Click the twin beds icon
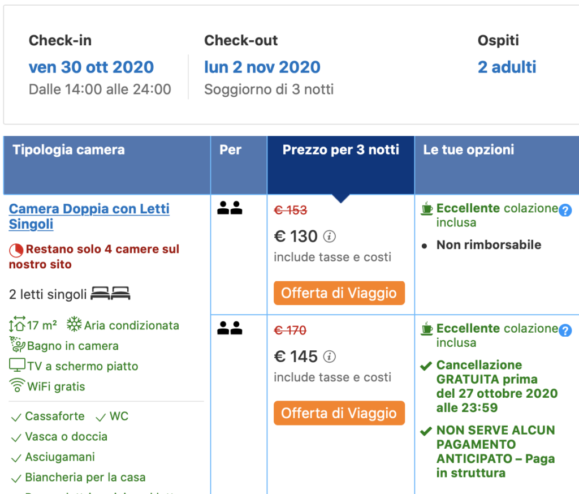Image resolution: width=579 pixels, height=494 pixels. (110, 293)
